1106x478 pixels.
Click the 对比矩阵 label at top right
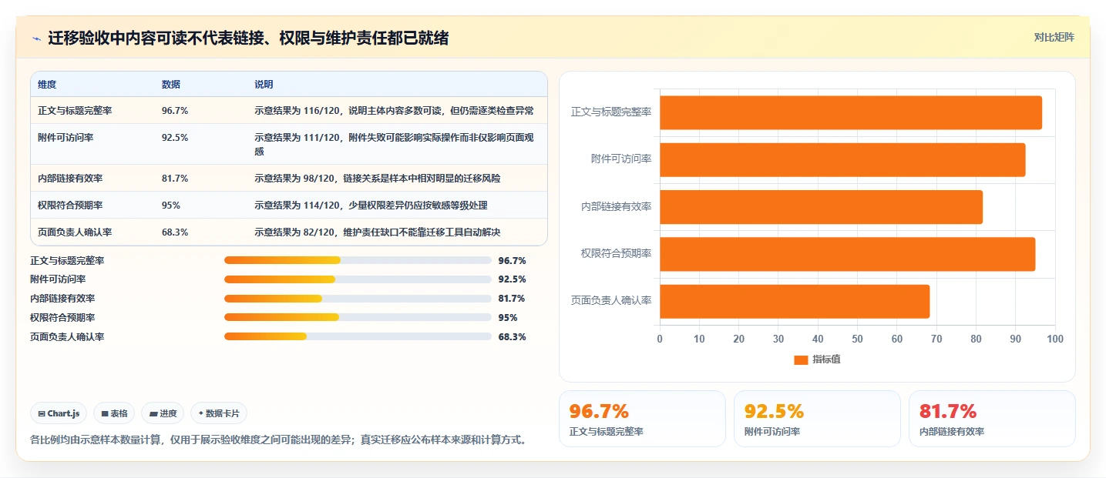(x=1054, y=37)
